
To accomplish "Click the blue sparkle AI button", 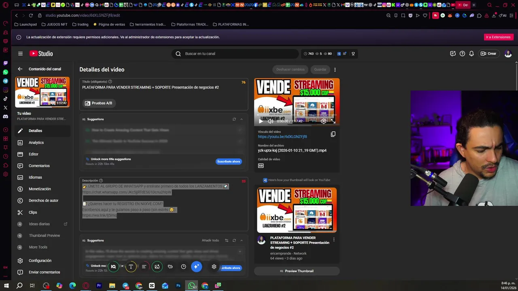I will point(196,267).
